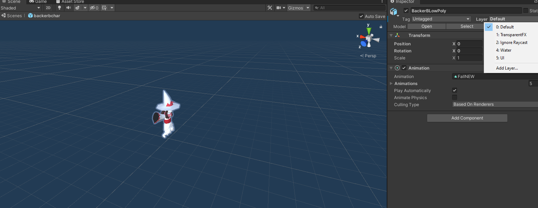Select layer 5: UI
This screenshot has height=208, width=538.
click(511, 58)
